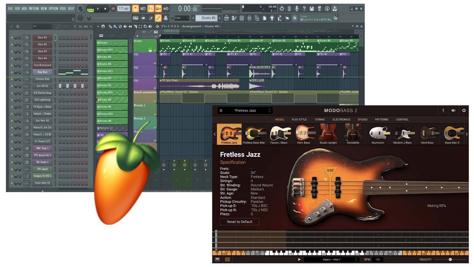Click the MODO BASS speaker volume icon
This screenshot has width=474, height=267.
(x=453, y=111)
